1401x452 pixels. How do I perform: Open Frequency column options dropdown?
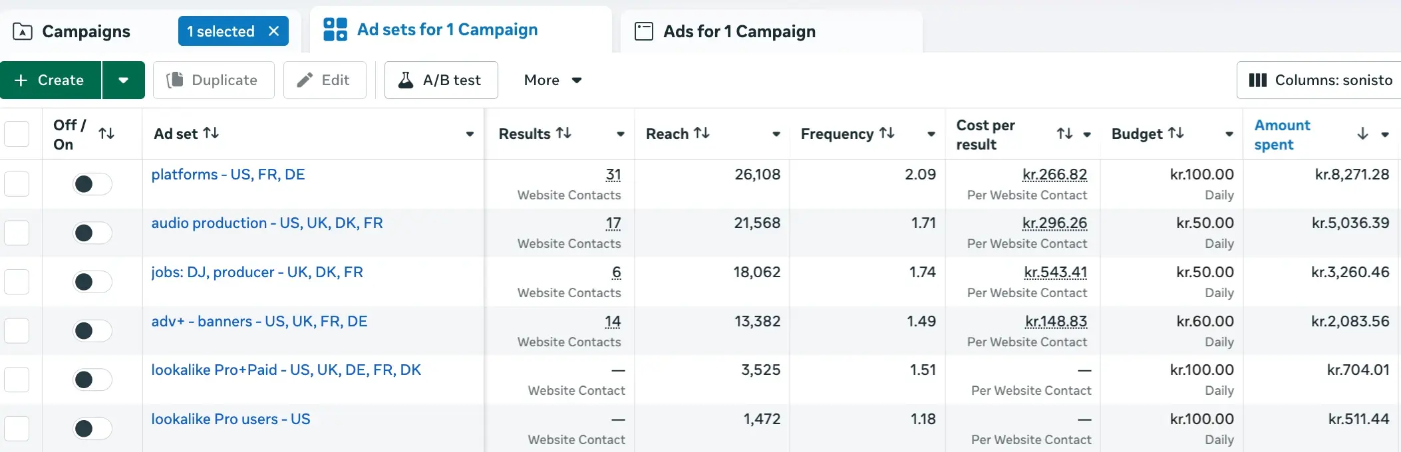pos(931,134)
